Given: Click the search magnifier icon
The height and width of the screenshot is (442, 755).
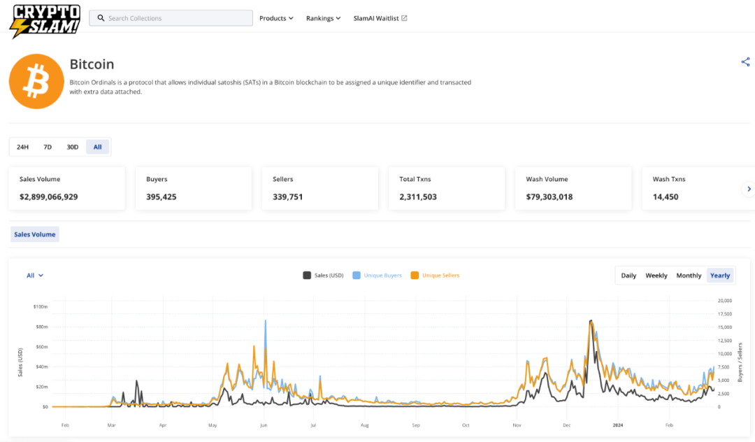Looking at the screenshot, I should tap(101, 18).
